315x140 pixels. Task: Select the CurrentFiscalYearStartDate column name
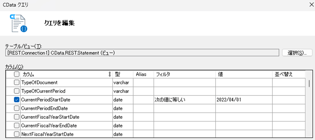point(50,117)
